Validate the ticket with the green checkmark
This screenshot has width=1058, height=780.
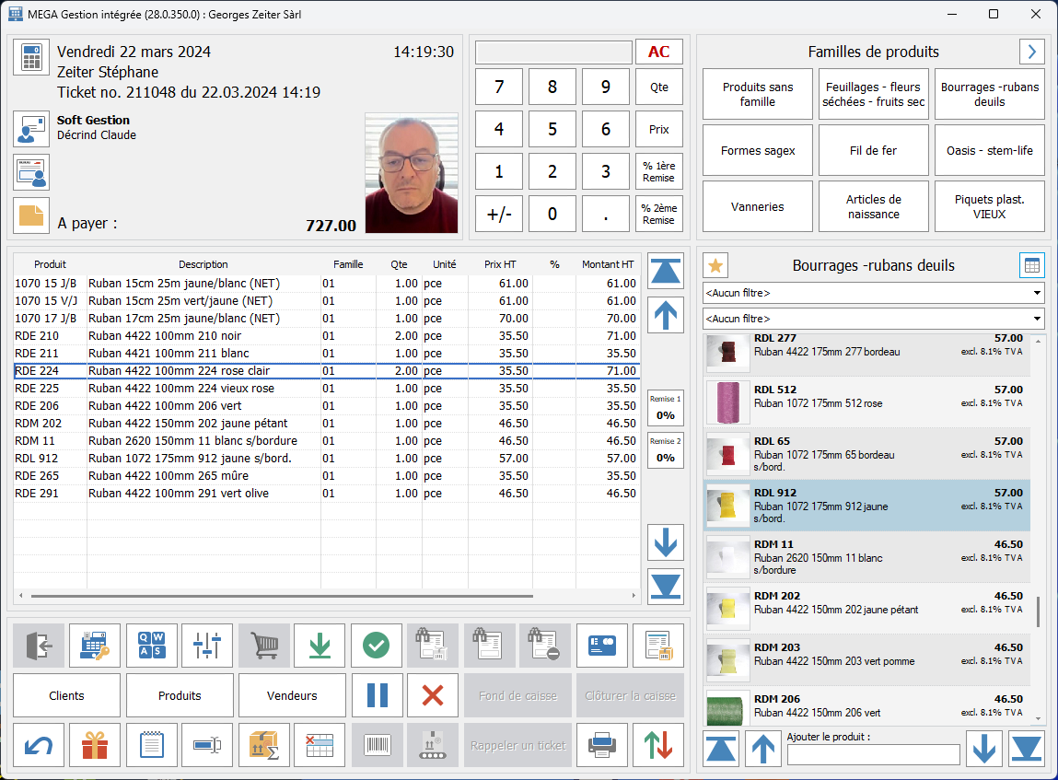pyautogui.click(x=376, y=646)
